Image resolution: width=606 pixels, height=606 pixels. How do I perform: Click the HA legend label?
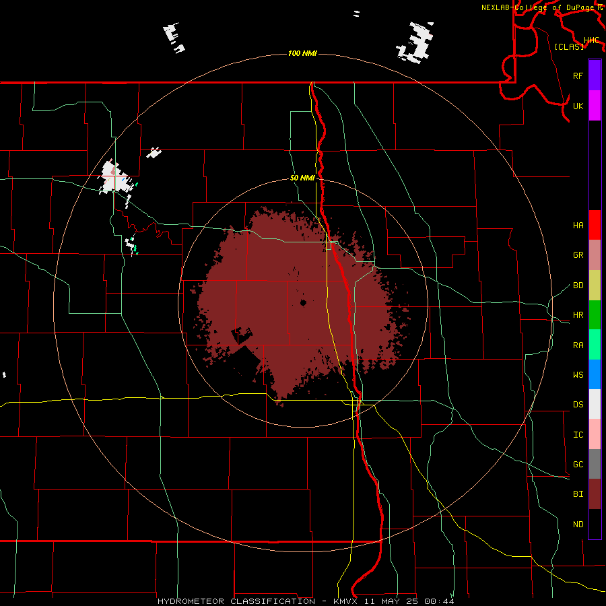pos(578,225)
